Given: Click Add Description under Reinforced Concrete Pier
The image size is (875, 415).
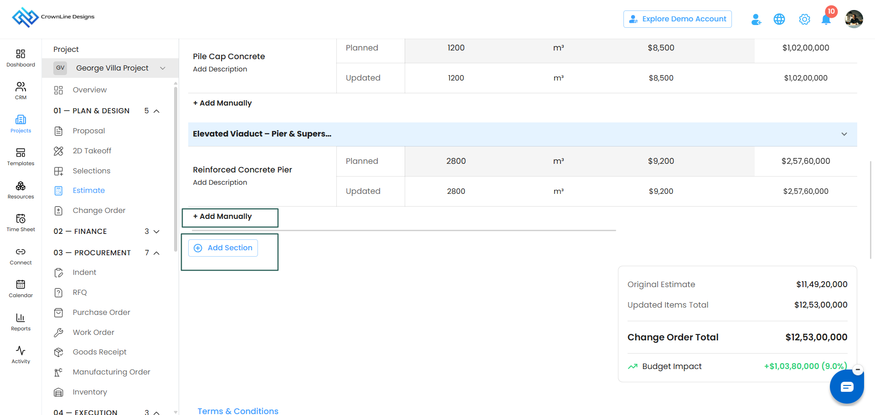Looking at the screenshot, I should coord(220,182).
